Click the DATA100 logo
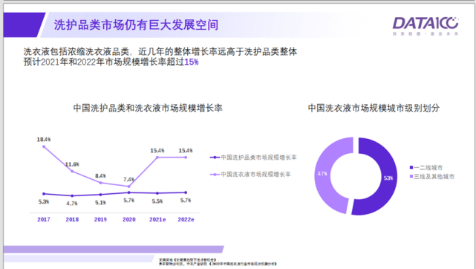Viewport: 476px width, 269px height. pyautogui.click(x=426, y=26)
